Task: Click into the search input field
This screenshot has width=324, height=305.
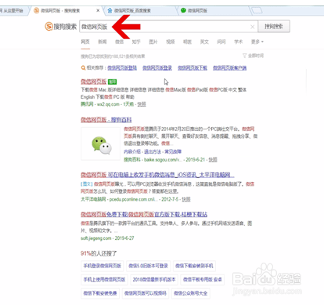Action: (168, 27)
